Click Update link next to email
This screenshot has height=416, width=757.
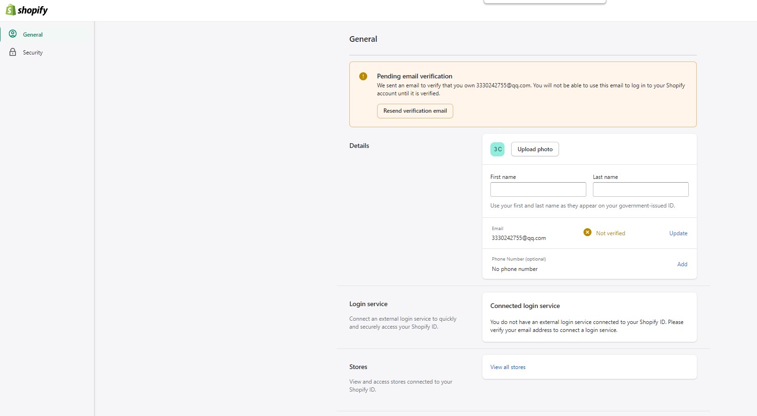pyautogui.click(x=678, y=233)
